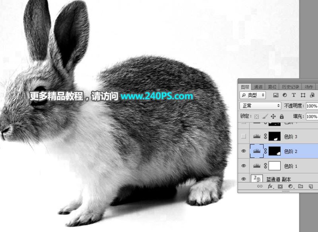Click the 填充 fill value field

(x=312, y=116)
